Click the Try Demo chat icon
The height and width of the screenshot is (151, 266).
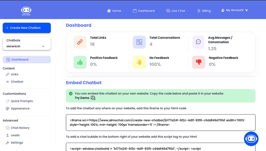pos(93,98)
